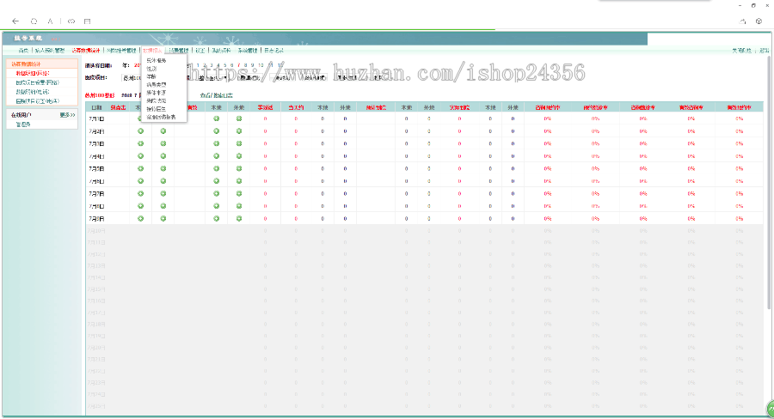
Task: Click third green plus icon in 7月2日 row
Action: [216, 131]
